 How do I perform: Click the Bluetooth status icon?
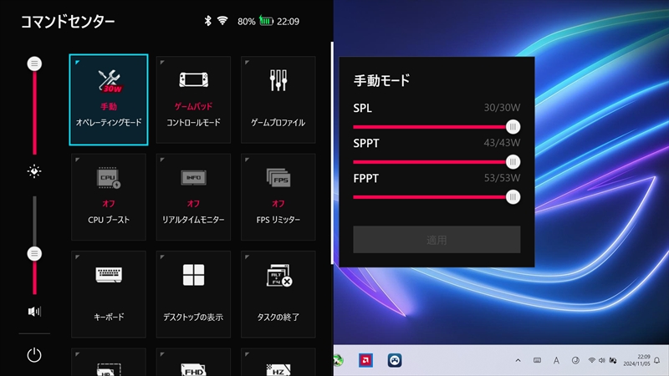point(207,20)
